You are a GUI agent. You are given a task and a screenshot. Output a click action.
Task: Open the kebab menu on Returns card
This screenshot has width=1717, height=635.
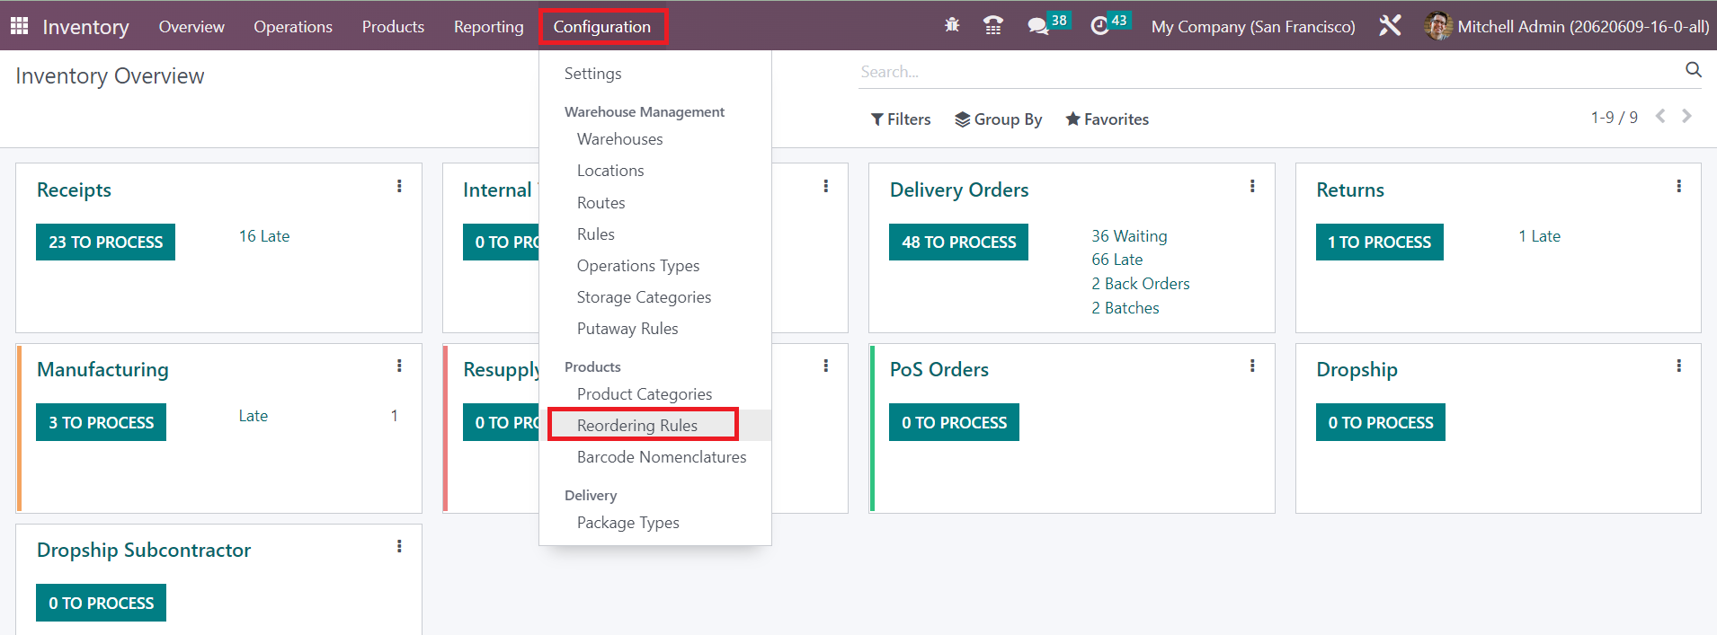click(x=1678, y=186)
